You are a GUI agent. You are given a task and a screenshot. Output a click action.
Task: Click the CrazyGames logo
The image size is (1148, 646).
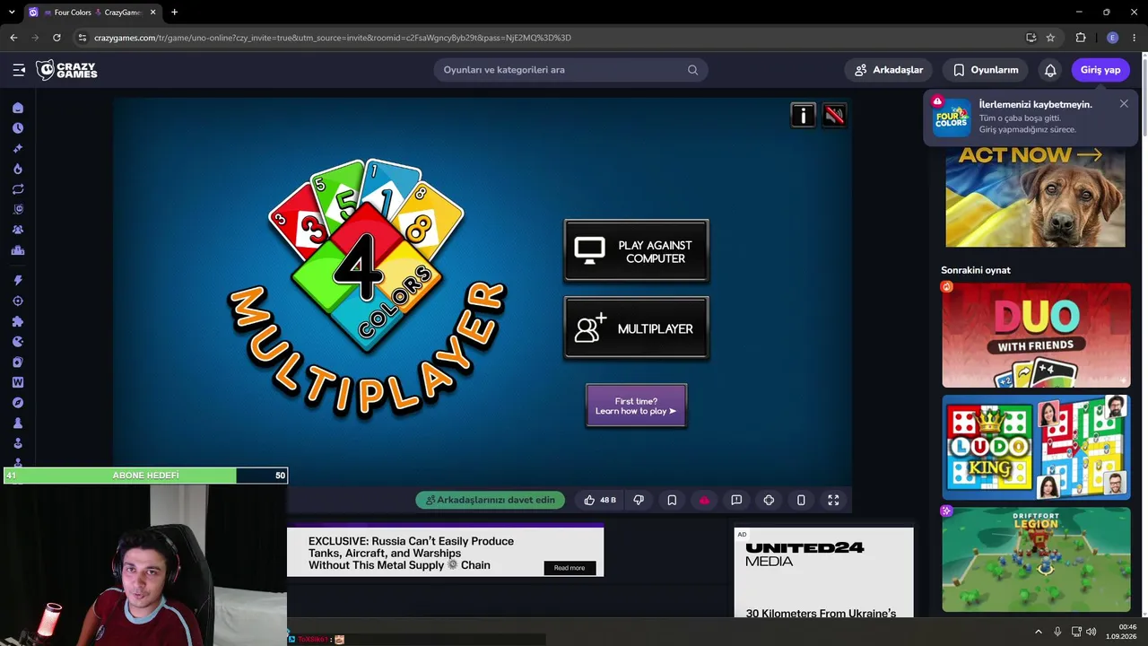tap(66, 70)
